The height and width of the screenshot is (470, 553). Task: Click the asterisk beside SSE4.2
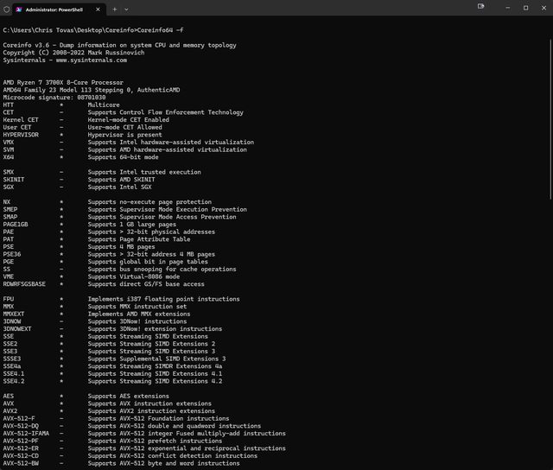tap(60, 381)
